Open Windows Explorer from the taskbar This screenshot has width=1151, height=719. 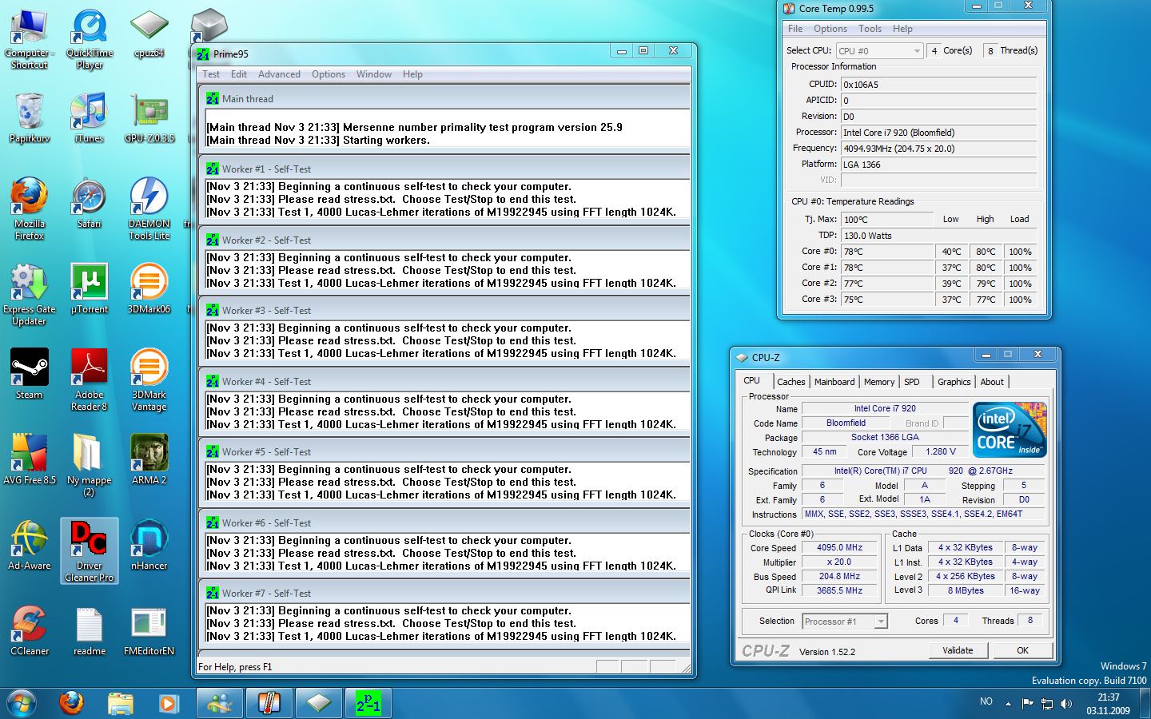120,703
